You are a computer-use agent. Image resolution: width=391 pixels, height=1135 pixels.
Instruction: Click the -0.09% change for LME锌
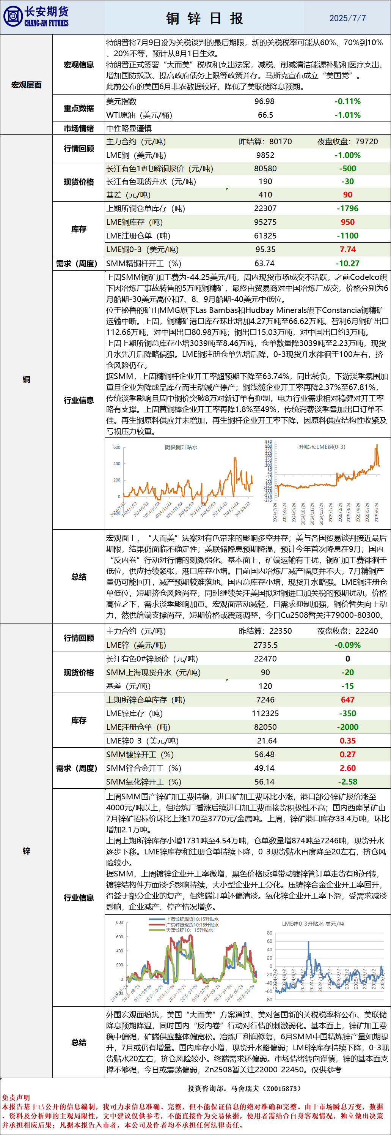pos(347,645)
